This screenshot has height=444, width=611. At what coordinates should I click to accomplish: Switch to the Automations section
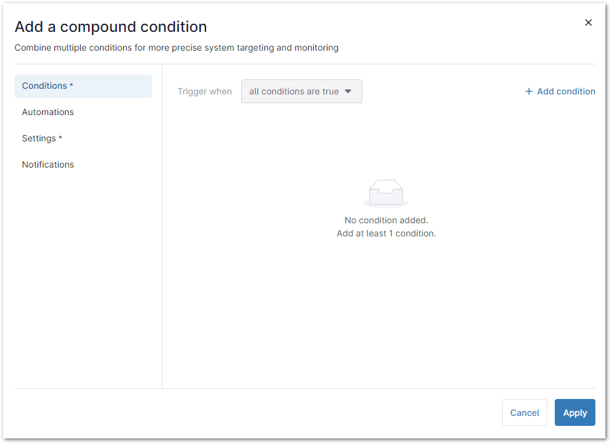pyautogui.click(x=47, y=112)
